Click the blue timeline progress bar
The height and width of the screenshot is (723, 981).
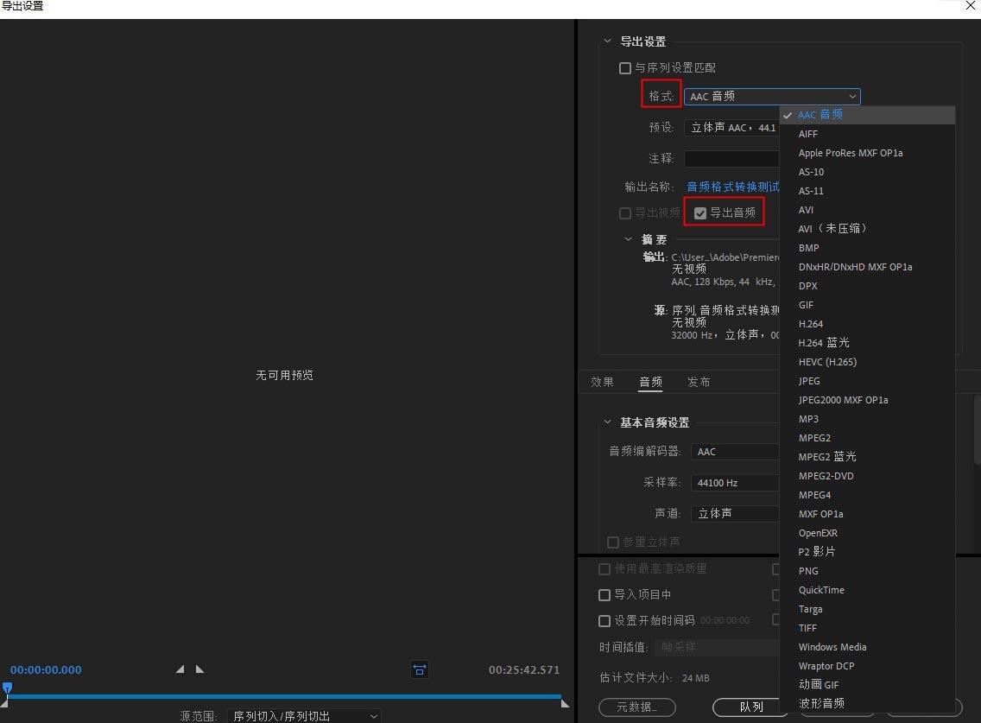285,696
